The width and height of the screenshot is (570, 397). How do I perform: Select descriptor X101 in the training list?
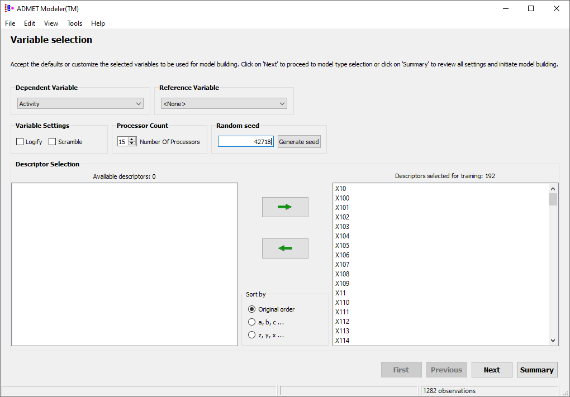coord(342,207)
